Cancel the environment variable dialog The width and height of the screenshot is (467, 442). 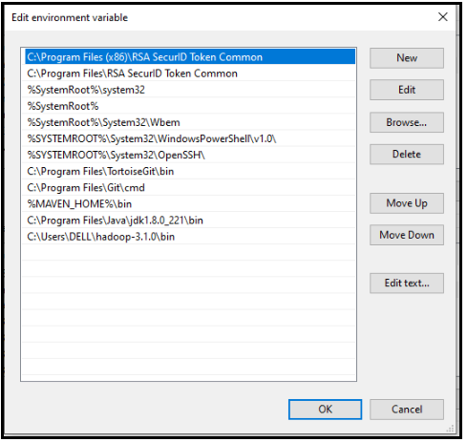click(x=407, y=410)
